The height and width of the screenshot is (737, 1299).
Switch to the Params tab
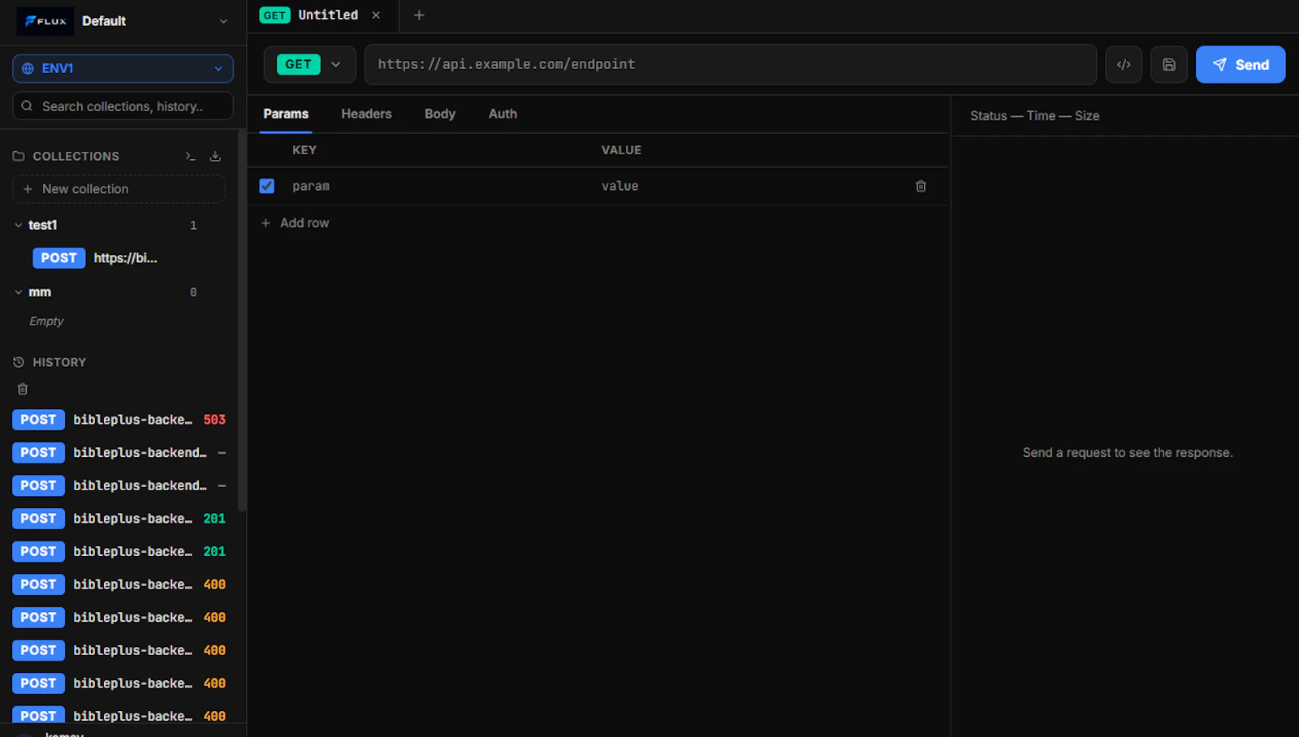click(x=286, y=114)
